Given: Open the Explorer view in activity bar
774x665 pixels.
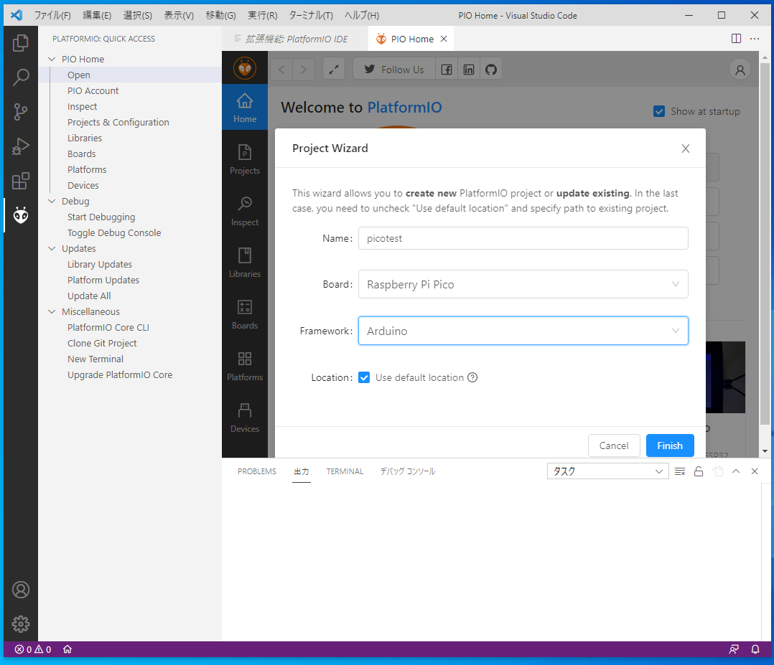Looking at the screenshot, I should pos(20,43).
